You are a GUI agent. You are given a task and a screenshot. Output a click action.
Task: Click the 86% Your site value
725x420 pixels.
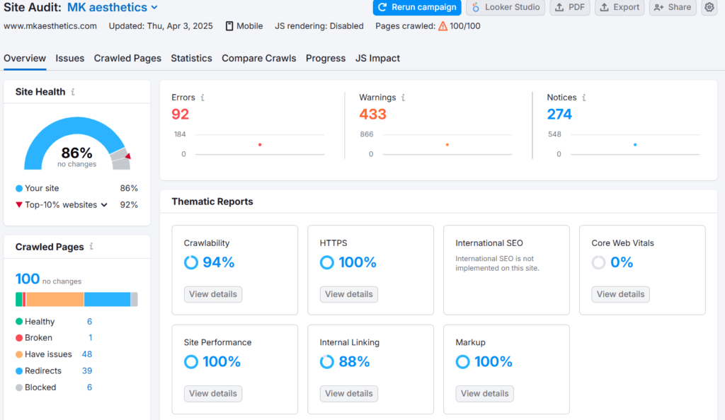pos(129,188)
